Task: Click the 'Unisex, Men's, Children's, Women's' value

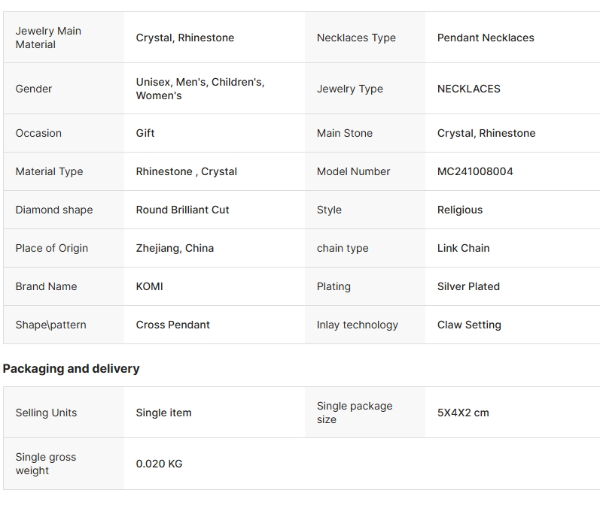Action: tap(200, 89)
